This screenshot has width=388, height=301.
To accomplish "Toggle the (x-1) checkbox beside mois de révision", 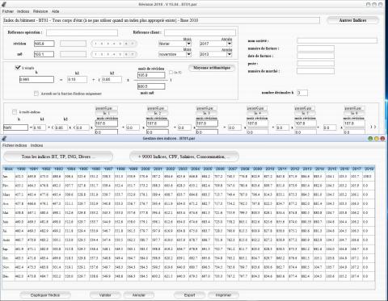I will pyautogui.click(x=171, y=73).
